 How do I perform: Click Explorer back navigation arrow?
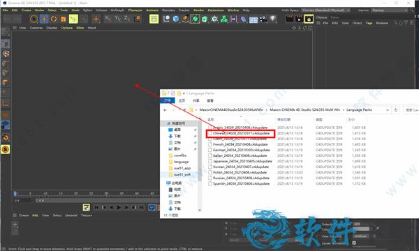tap(165, 110)
